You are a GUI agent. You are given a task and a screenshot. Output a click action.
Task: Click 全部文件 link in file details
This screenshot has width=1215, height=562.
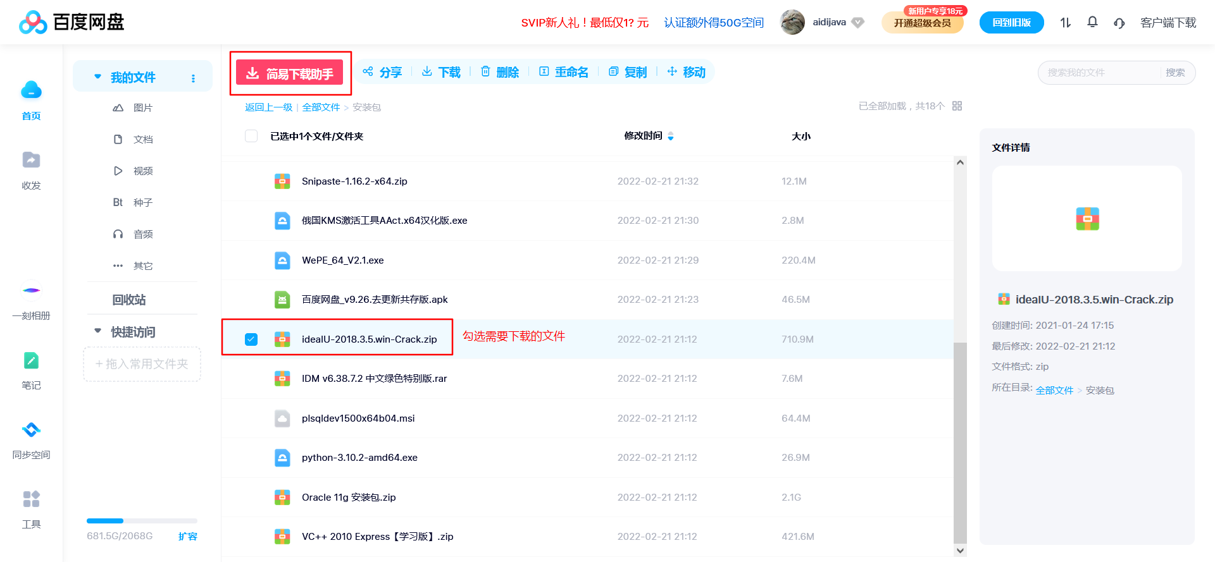(x=1054, y=391)
